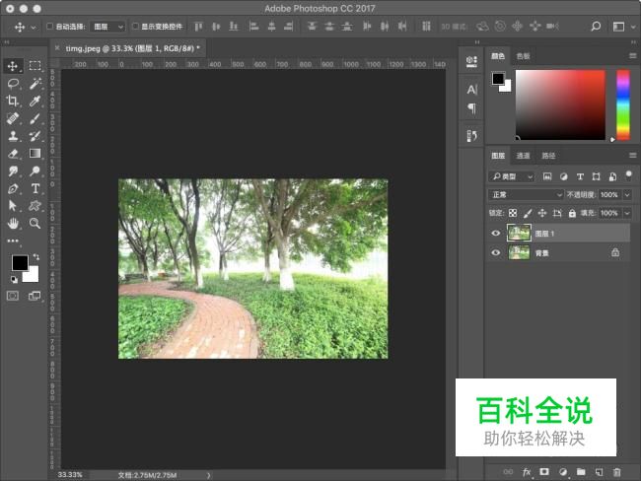The image size is (641, 481).
Task: Switch to the 通道 tab
Action: (x=523, y=156)
